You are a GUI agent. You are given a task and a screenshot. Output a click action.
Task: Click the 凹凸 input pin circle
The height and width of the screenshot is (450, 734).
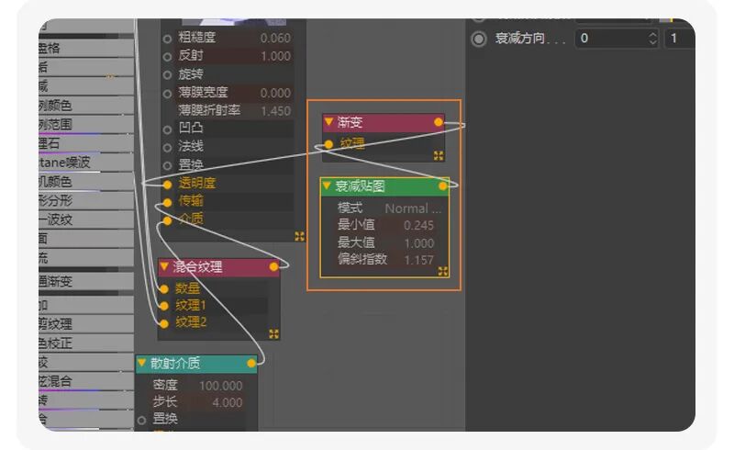167,129
